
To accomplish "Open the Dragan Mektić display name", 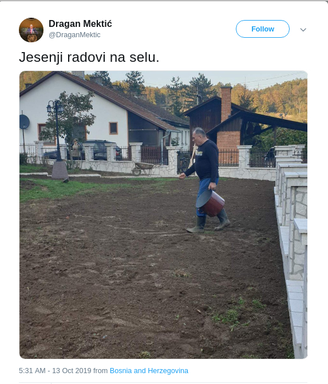I will click(80, 24).
